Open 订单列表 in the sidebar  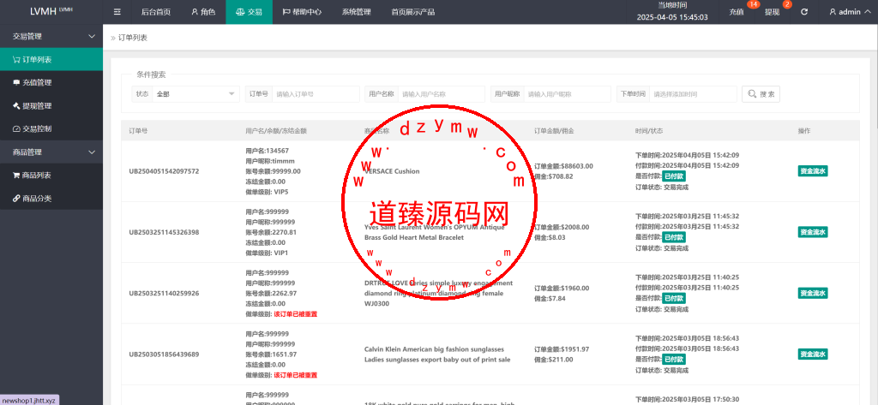click(51, 59)
